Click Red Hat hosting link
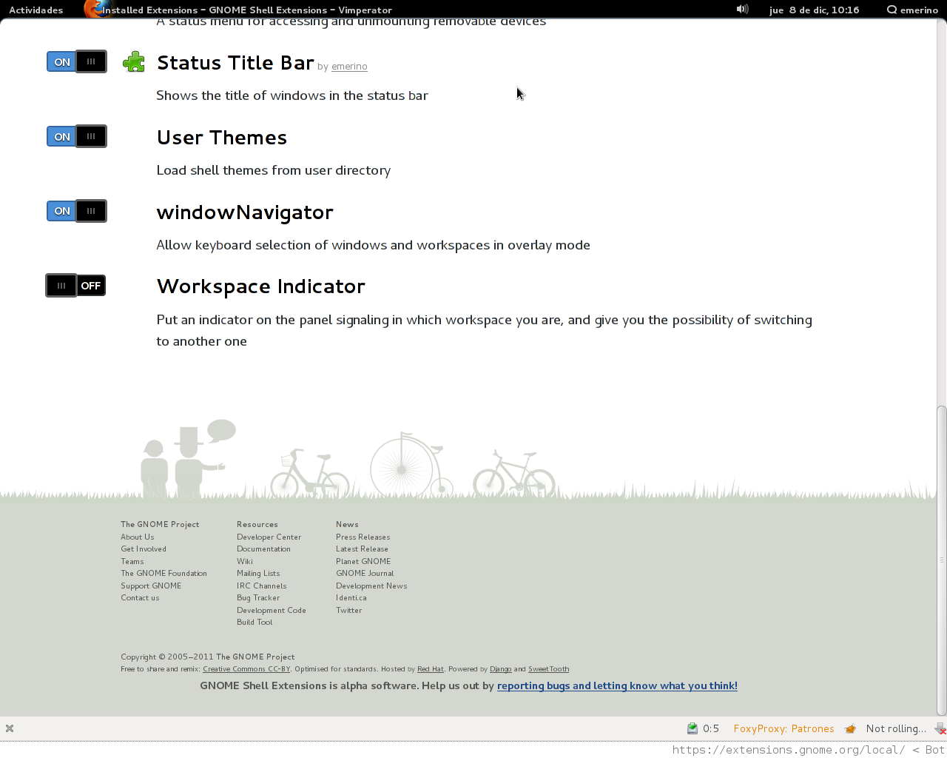The width and height of the screenshot is (947, 758). (431, 669)
